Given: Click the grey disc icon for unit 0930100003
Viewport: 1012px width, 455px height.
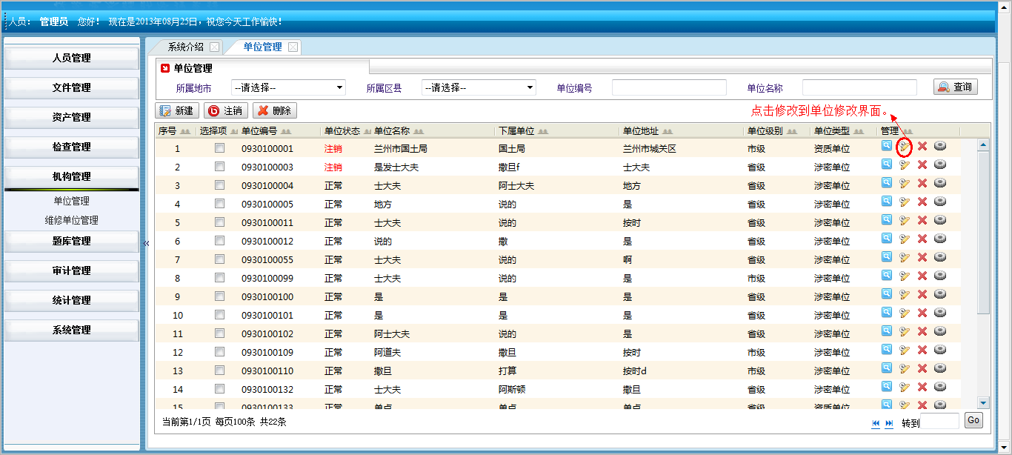Looking at the screenshot, I should click(940, 165).
